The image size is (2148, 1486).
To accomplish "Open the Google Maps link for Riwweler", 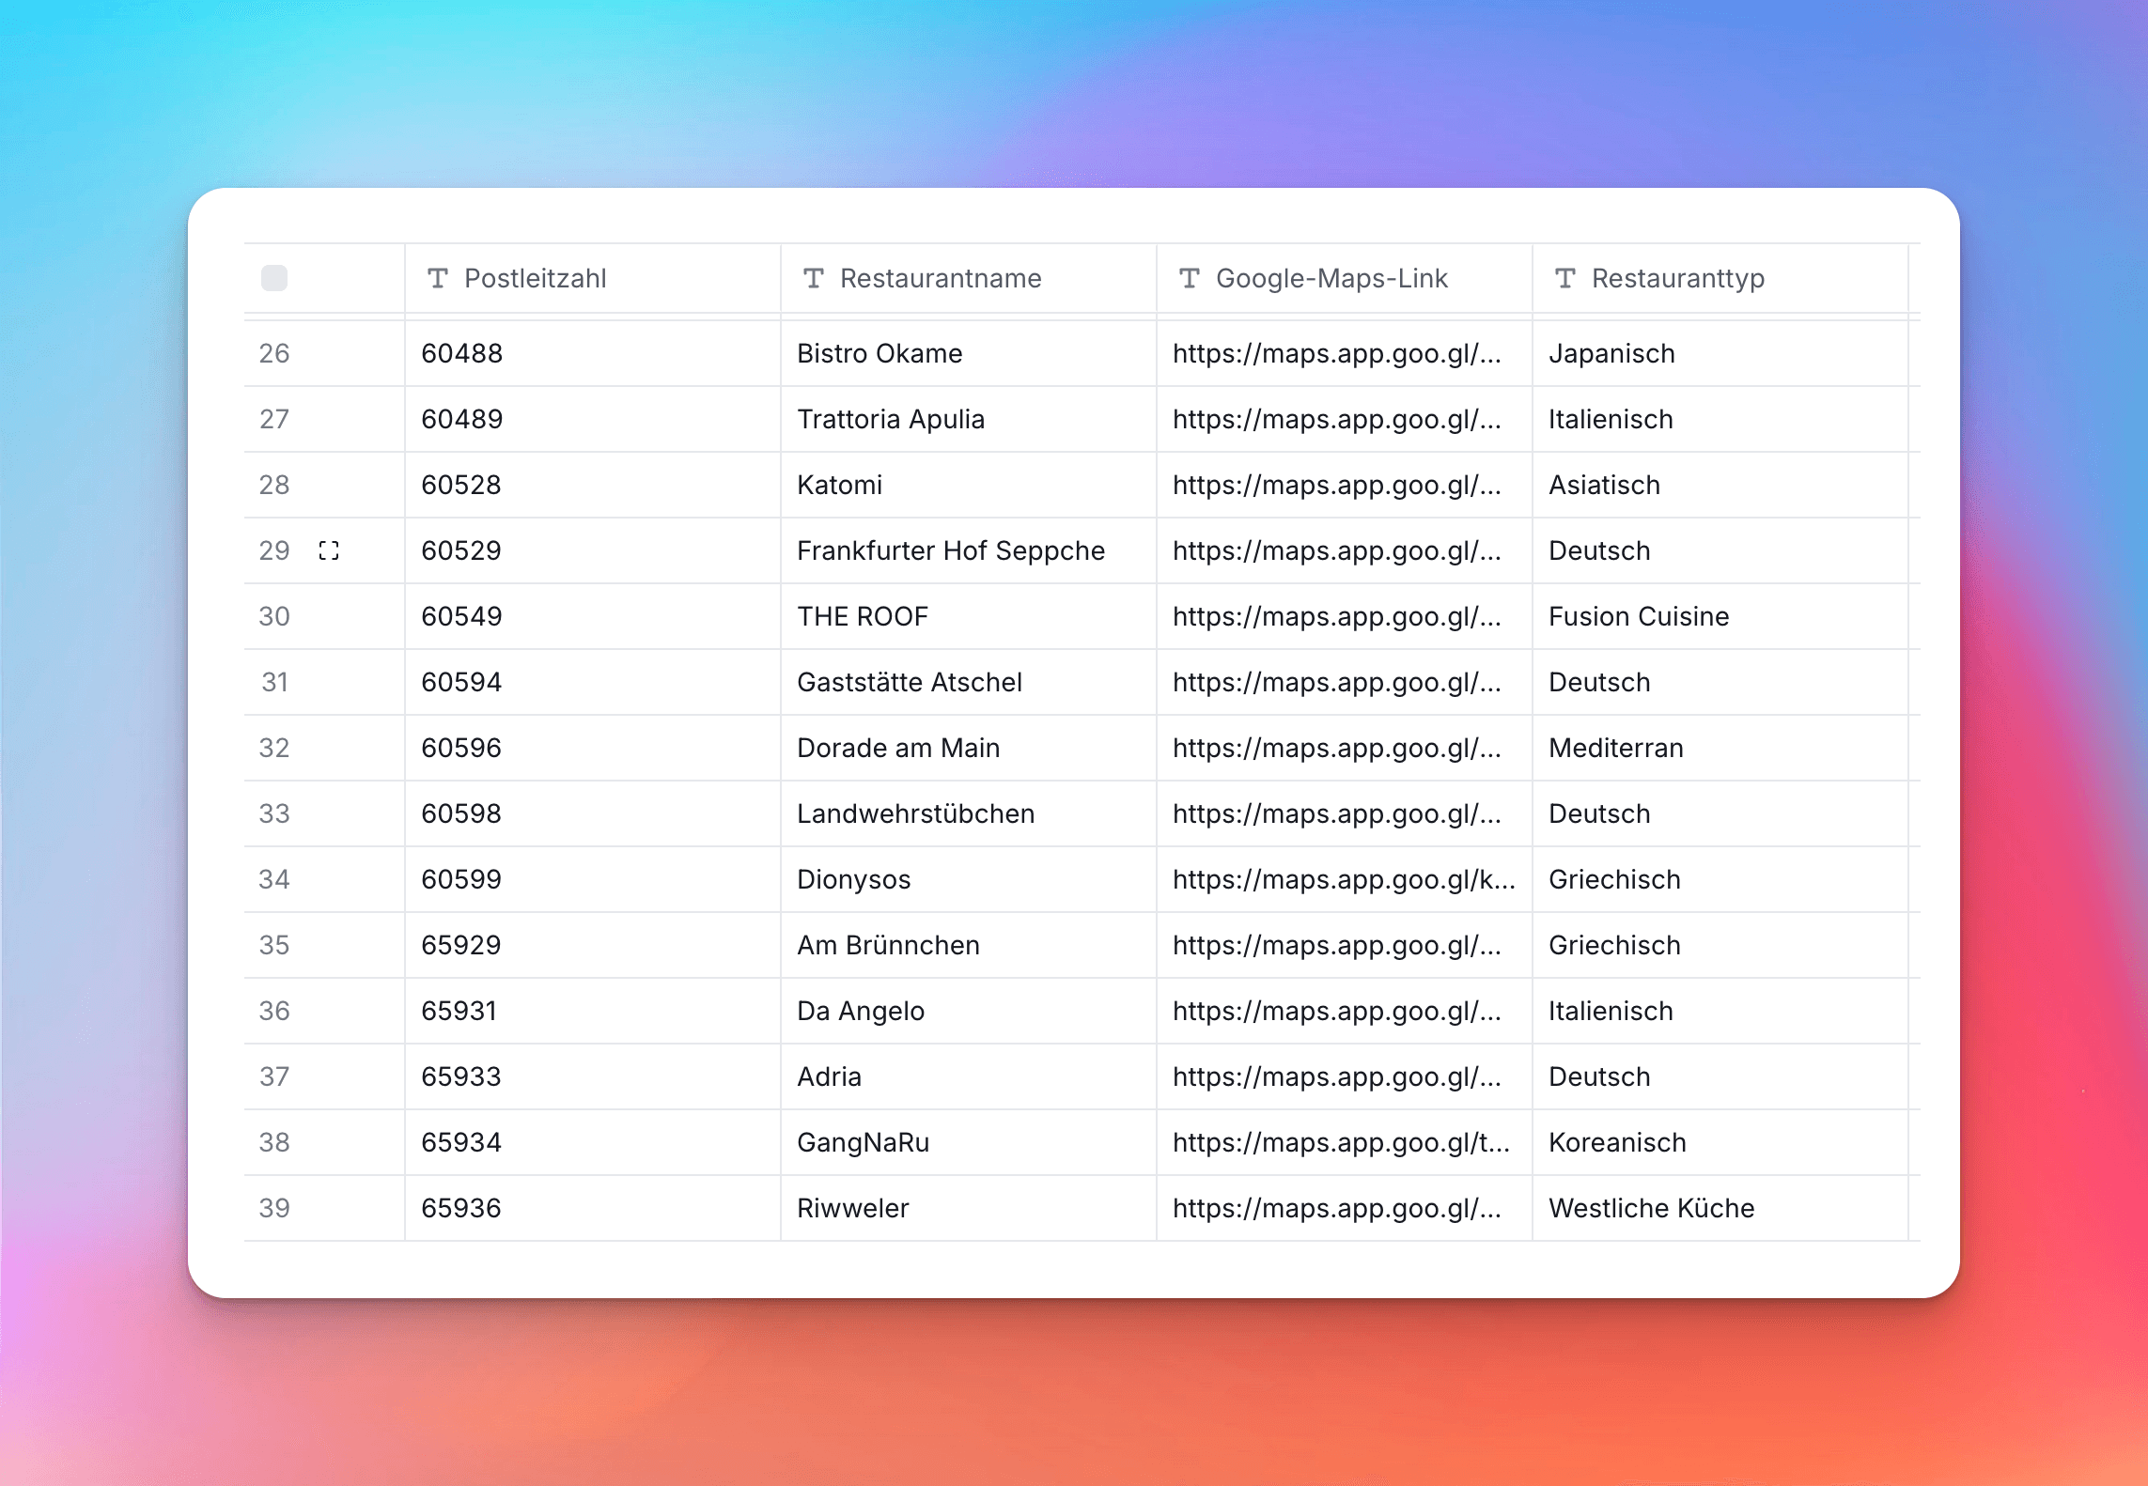I will [x=1337, y=1208].
